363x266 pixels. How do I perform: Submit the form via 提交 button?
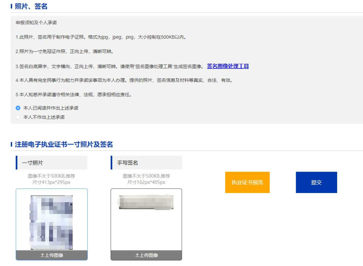316,182
